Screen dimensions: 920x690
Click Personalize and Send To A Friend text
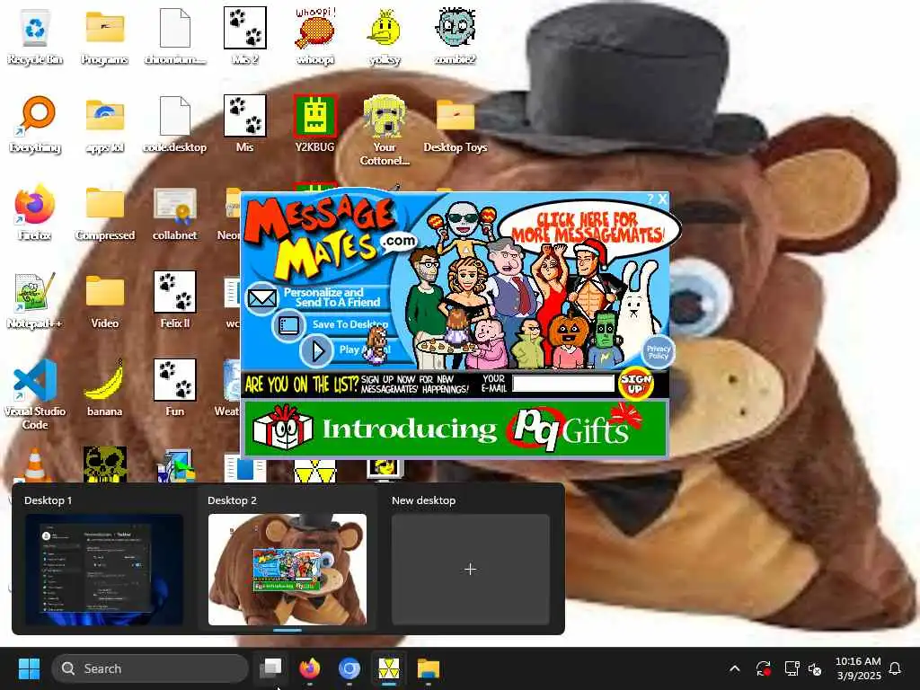[x=332, y=296]
